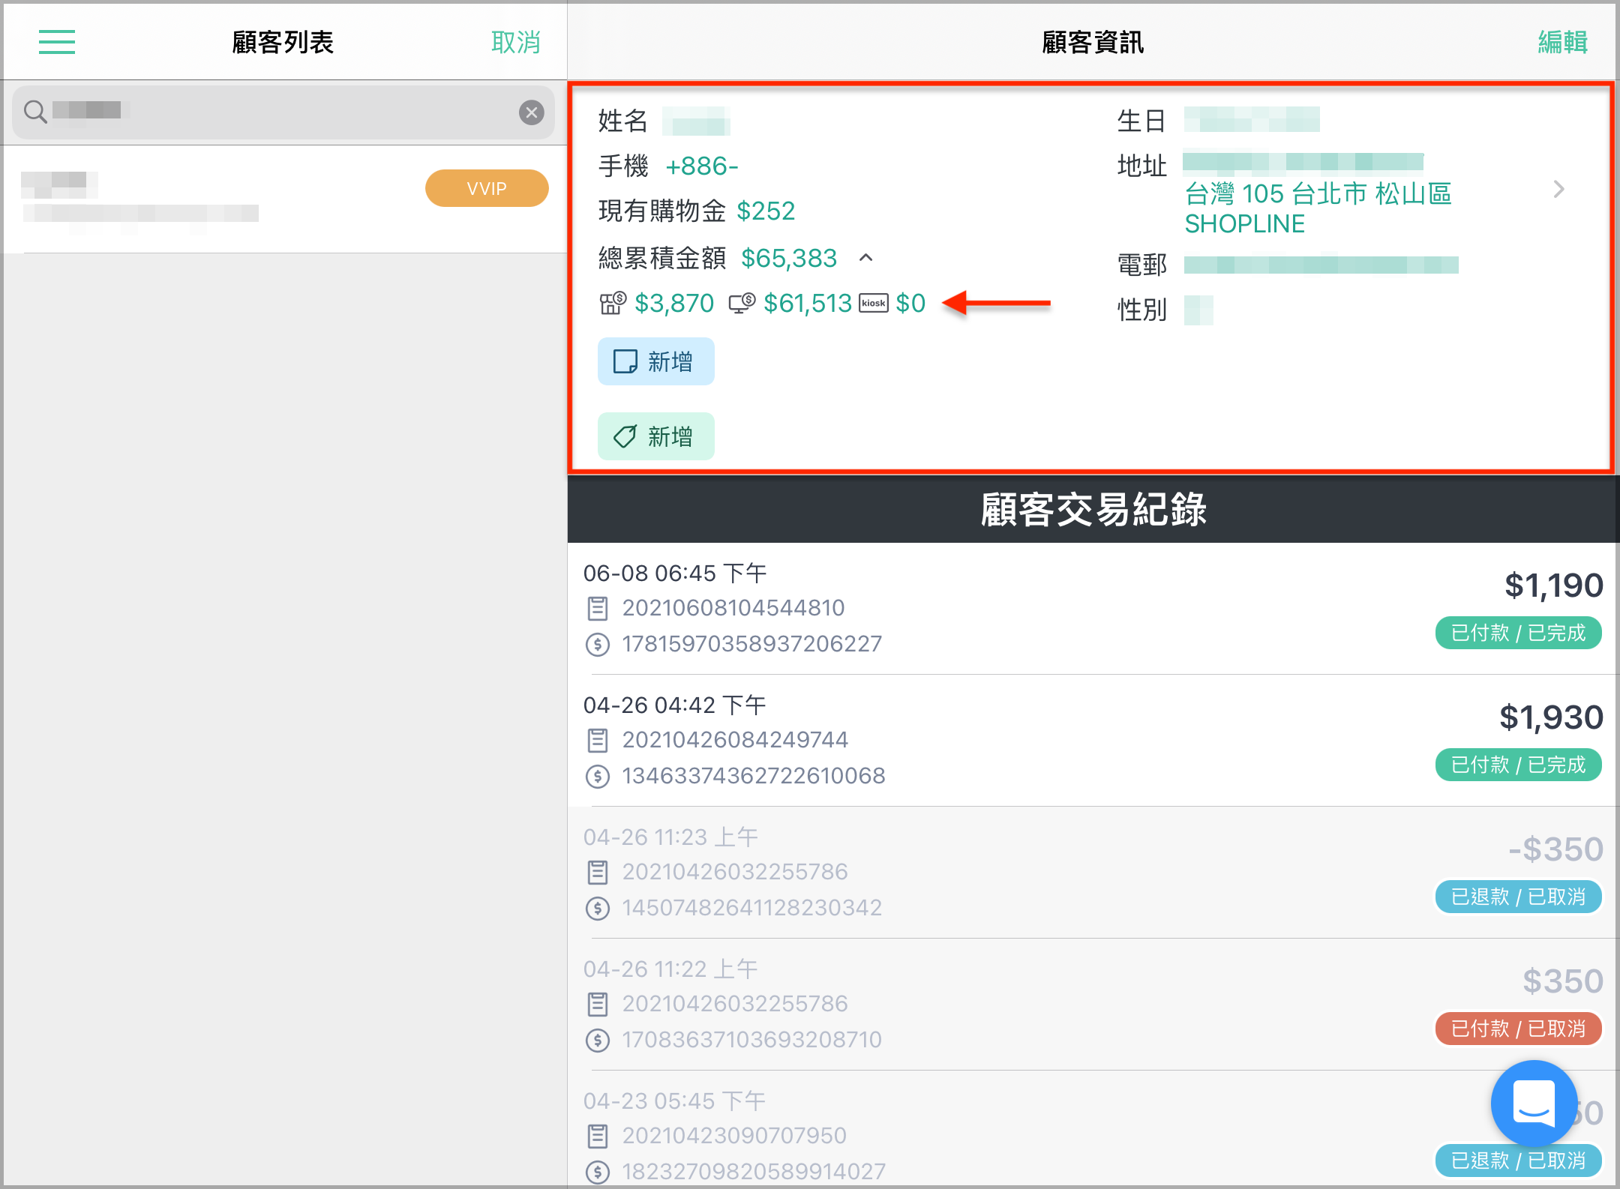Collapse the 總累積金額 breakdown chevron
The height and width of the screenshot is (1189, 1620).
click(x=866, y=258)
